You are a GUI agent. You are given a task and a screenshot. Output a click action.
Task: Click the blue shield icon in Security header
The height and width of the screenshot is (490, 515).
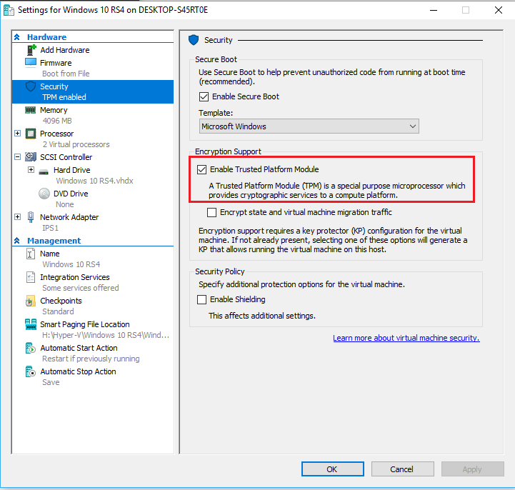pyautogui.click(x=194, y=40)
